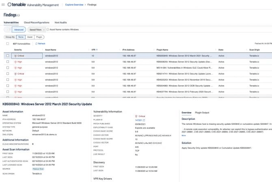Check the box for the MS14-064 row
This screenshot has height=182, width=272.
click(x=8, y=68)
